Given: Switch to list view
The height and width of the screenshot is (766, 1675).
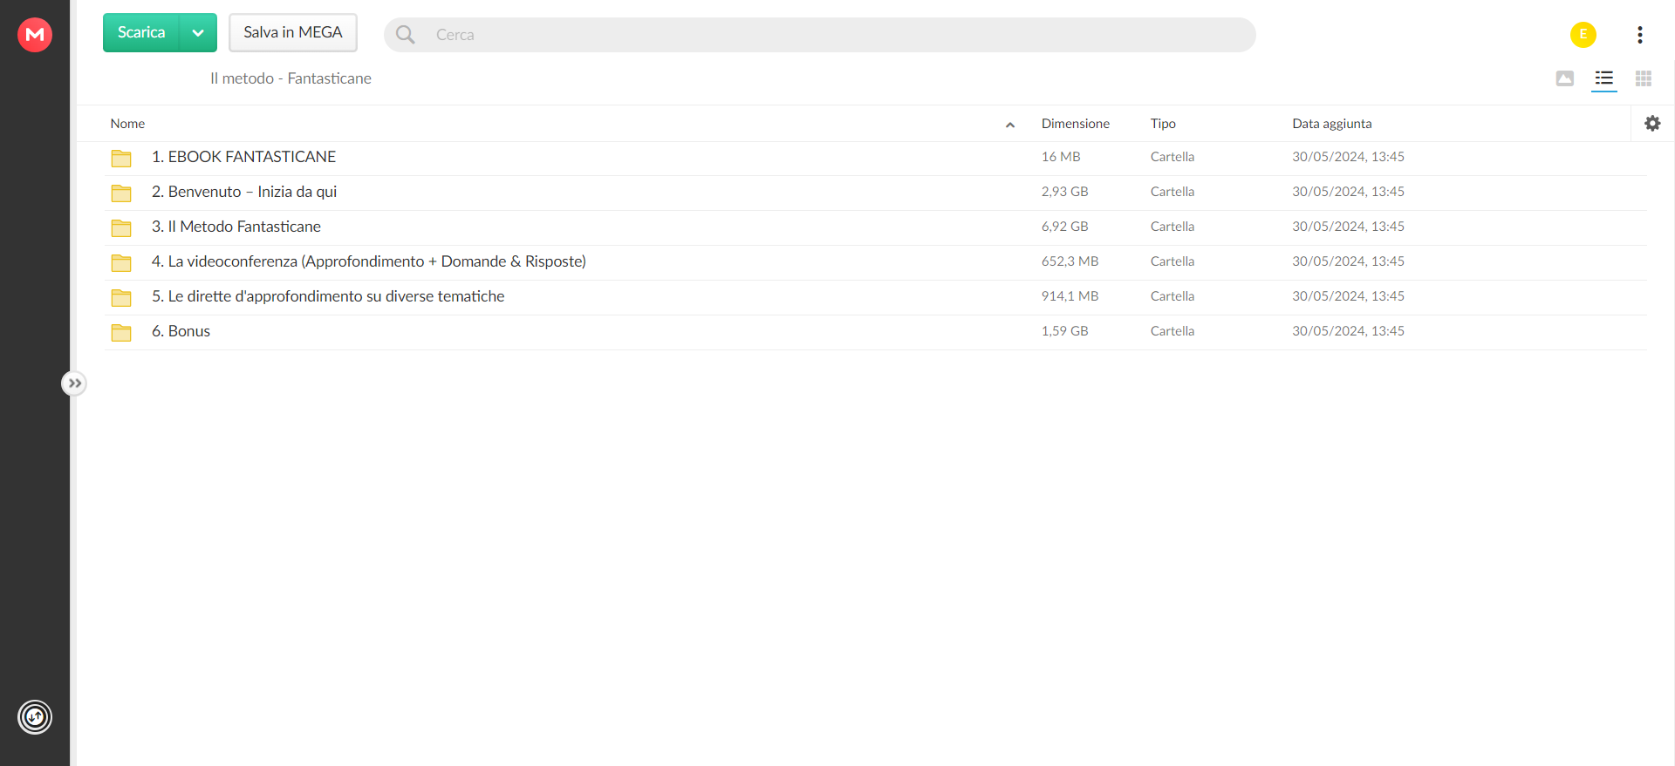Looking at the screenshot, I should click(1604, 78).
